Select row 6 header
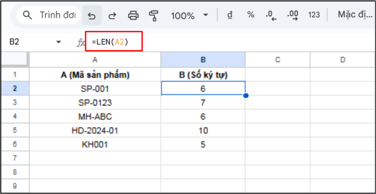This screenshot has width=376, height=194. [15, 144]
